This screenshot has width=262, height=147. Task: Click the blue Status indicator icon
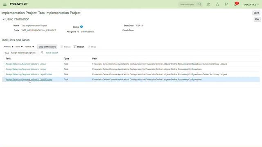(81, 27)
